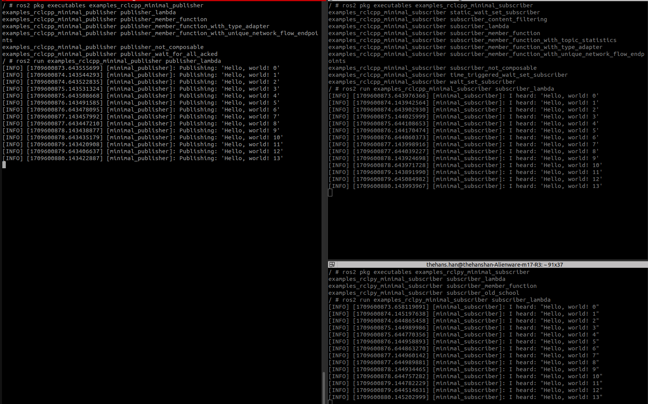This screenshot has width=648, height=404.
Task: Click the cursor block in publisher terminal
Action: pos(4,165)
